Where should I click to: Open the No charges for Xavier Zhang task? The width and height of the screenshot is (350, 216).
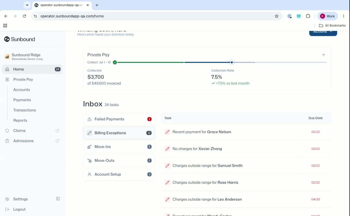coord(246,149)
